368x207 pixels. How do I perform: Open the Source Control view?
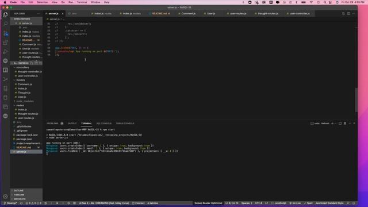coord(5,33)
